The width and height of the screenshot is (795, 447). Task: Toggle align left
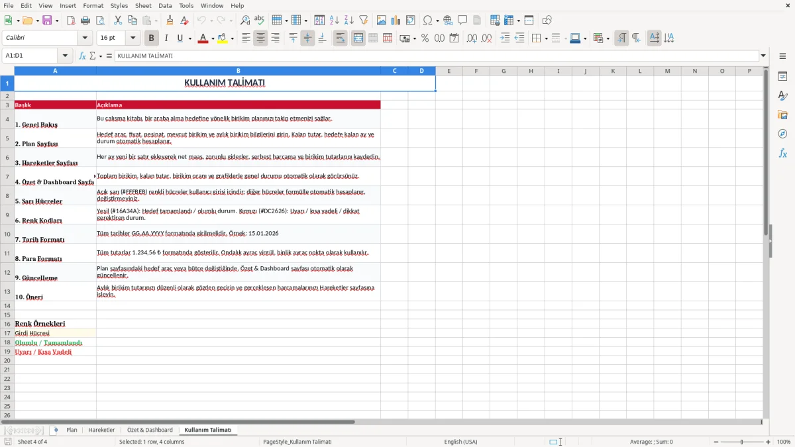click(x=246, y=38)
